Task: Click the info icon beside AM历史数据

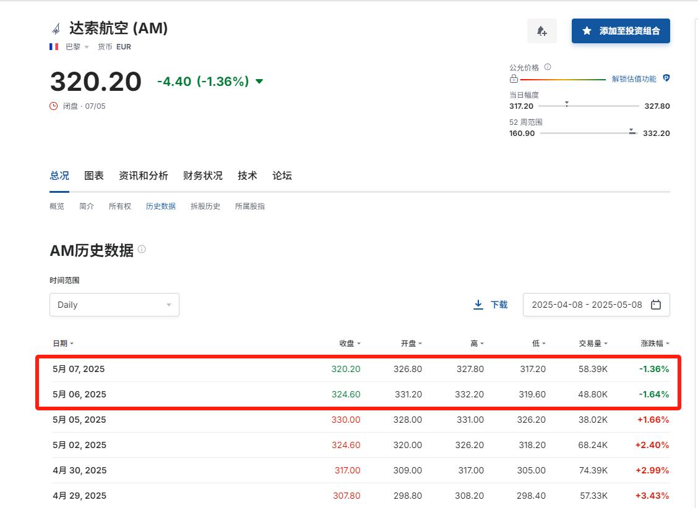Action: coord(142,249)
